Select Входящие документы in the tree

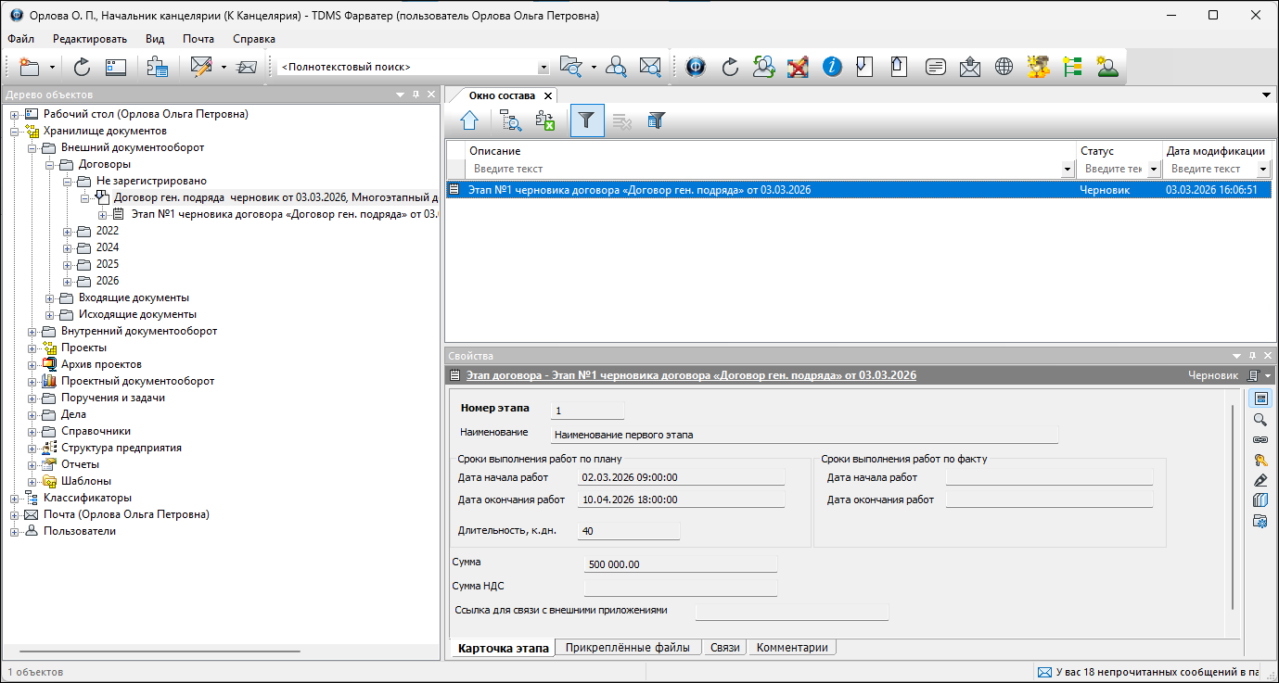pyautogui.click(x=134, y=297)
